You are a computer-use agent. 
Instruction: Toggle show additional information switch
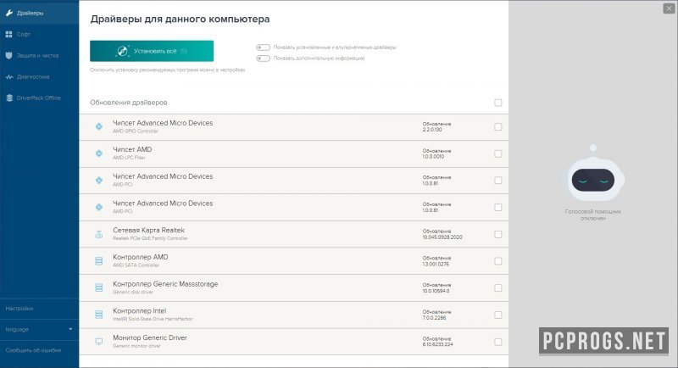click(x=263, y=59)
